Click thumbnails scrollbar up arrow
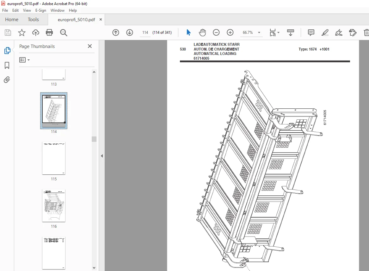 94,72
